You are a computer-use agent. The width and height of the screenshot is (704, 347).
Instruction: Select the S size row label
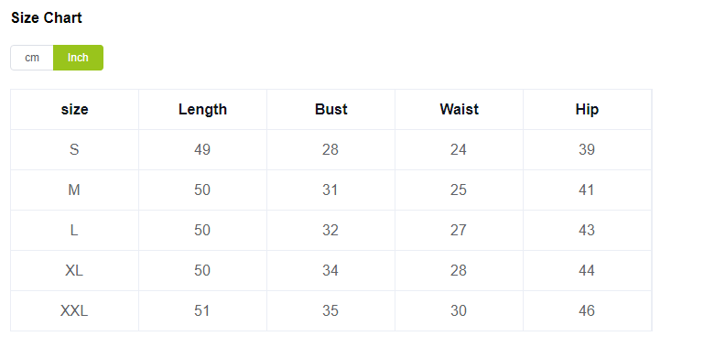pyautogui.click(x=74, y=149)
